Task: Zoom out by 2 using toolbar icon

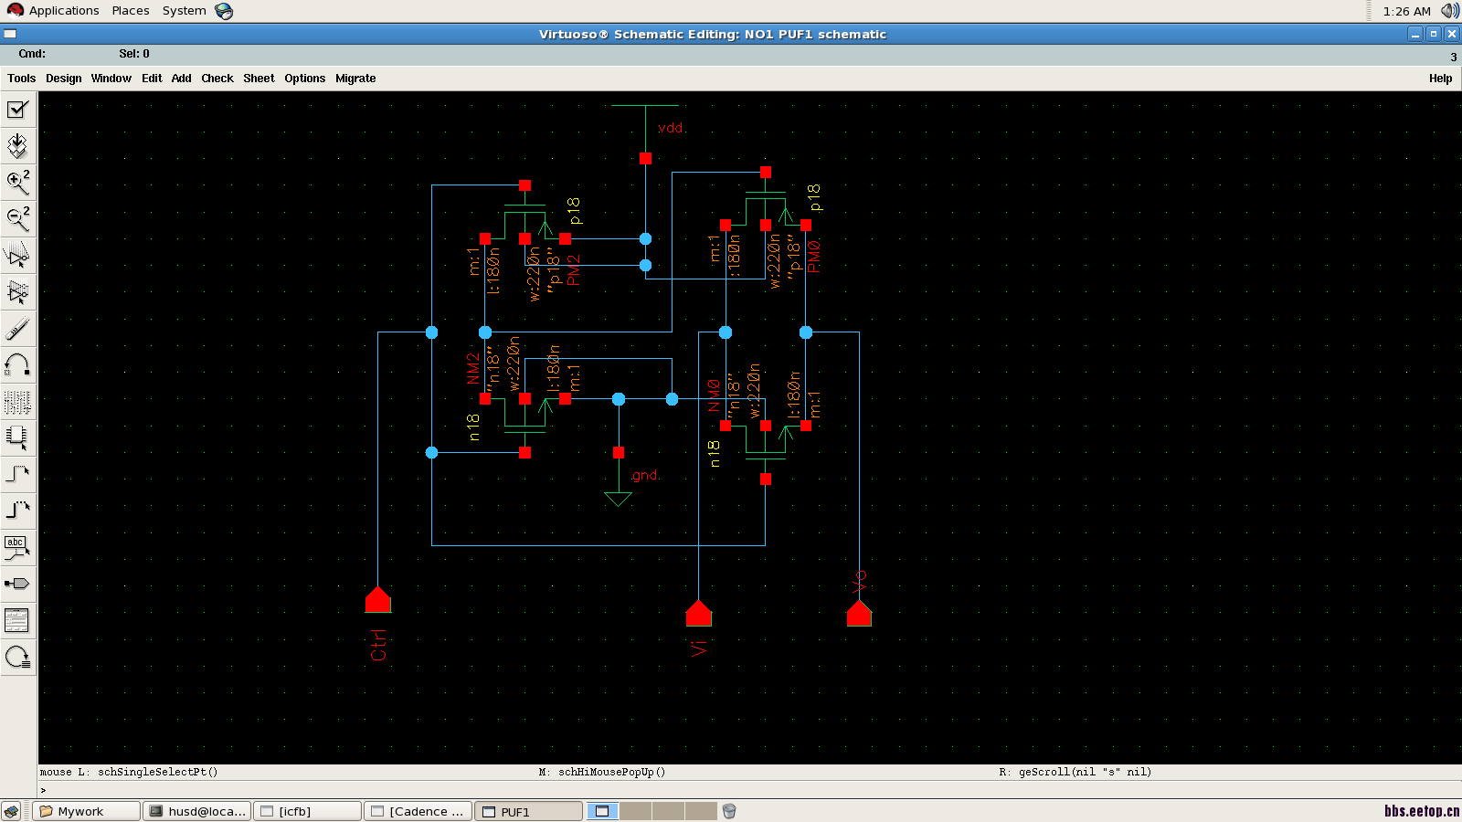Action: coord(17,219)
